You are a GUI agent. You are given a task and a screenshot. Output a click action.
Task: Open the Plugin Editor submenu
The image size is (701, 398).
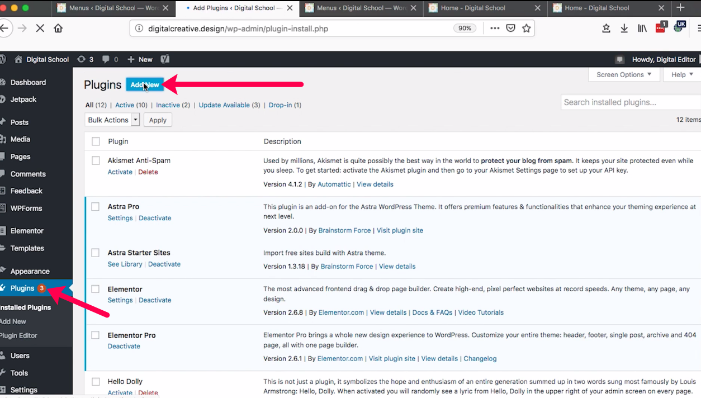pos(18,335)
